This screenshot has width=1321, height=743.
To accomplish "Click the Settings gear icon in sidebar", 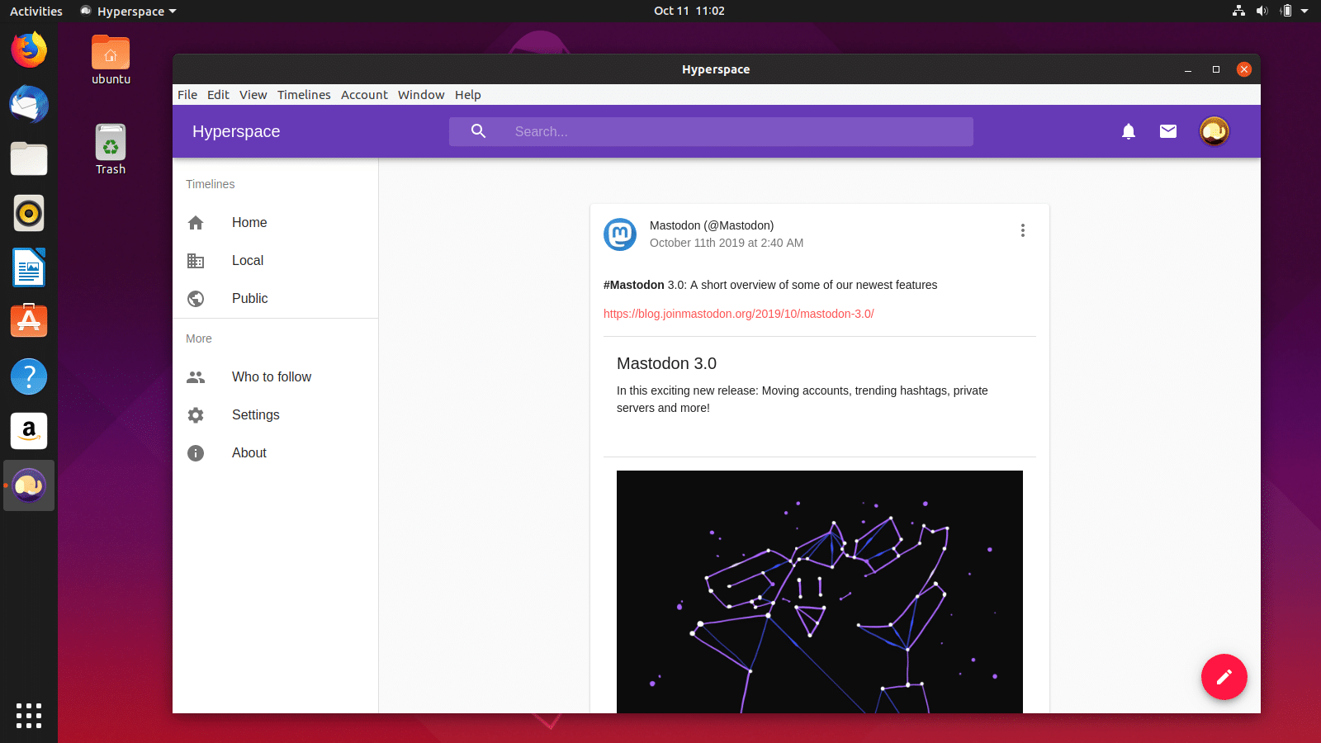I will click(196, 415).
